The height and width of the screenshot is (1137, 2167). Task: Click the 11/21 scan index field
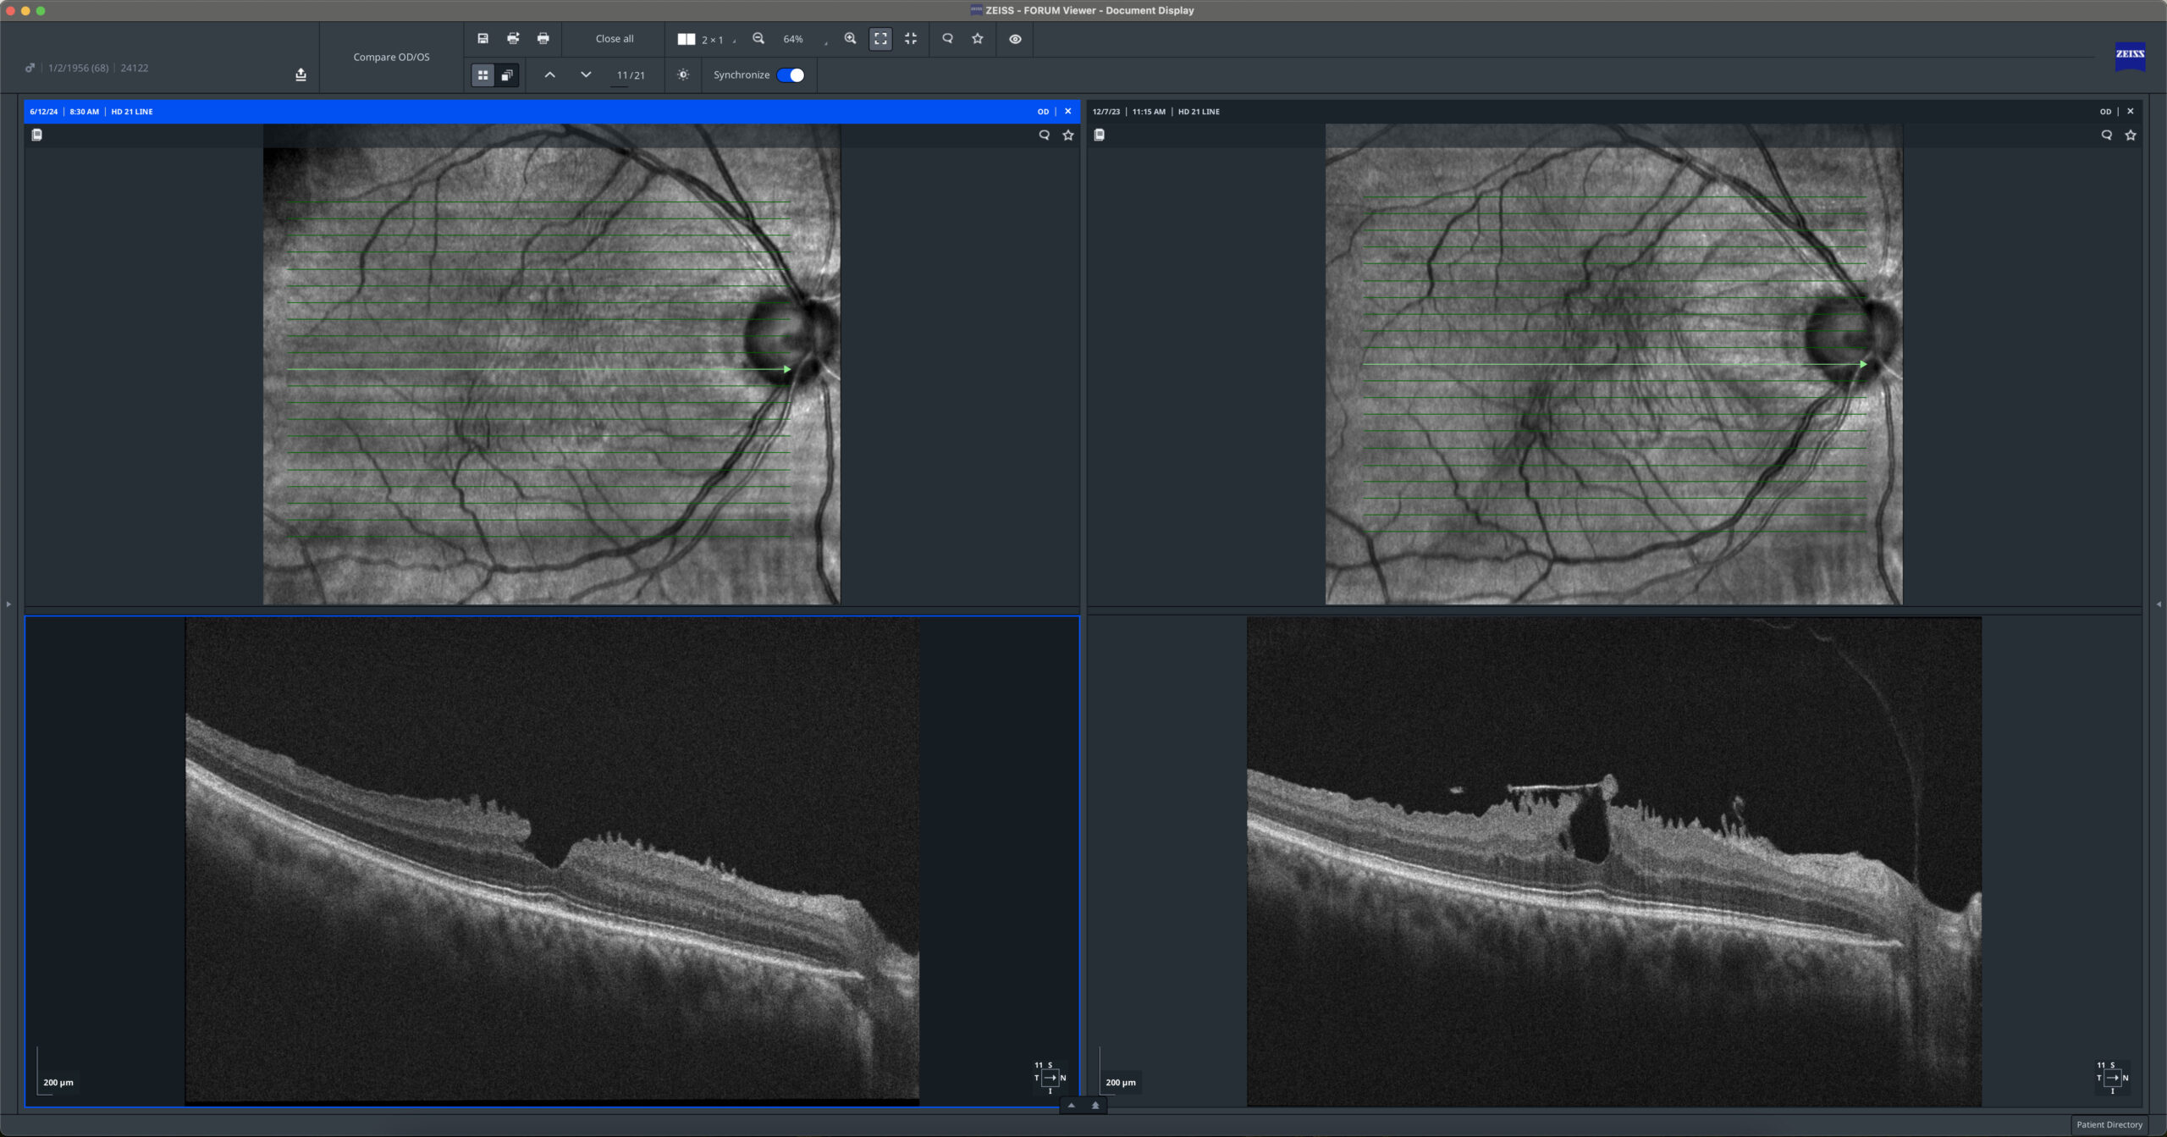click(631, 75)
